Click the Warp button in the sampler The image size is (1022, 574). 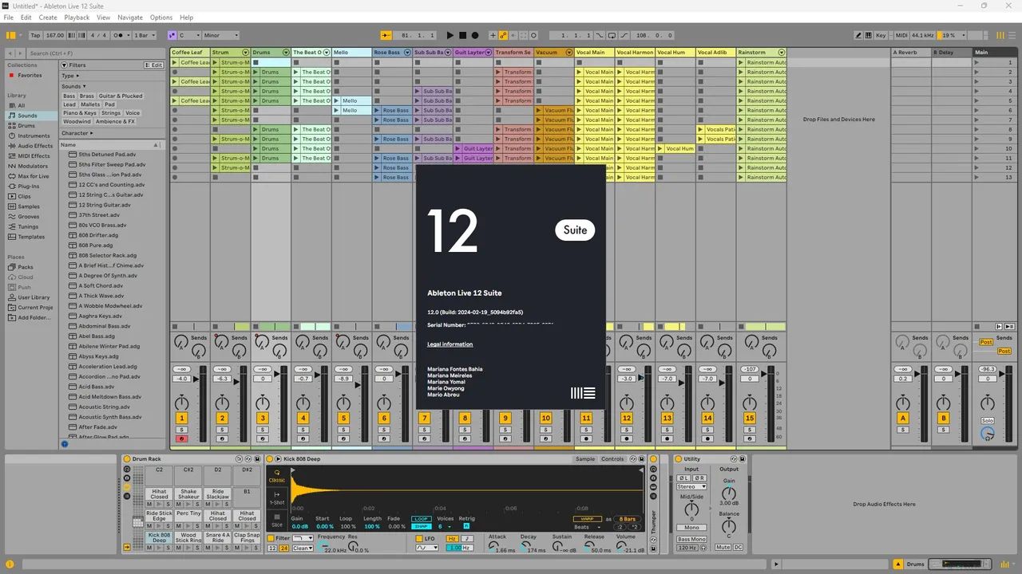click(x=588, y=519)
